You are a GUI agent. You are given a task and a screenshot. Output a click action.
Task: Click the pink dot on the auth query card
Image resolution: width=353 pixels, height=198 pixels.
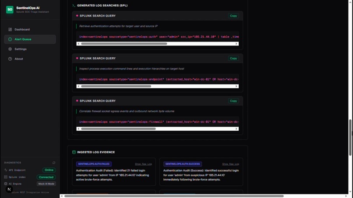(77, 16)
